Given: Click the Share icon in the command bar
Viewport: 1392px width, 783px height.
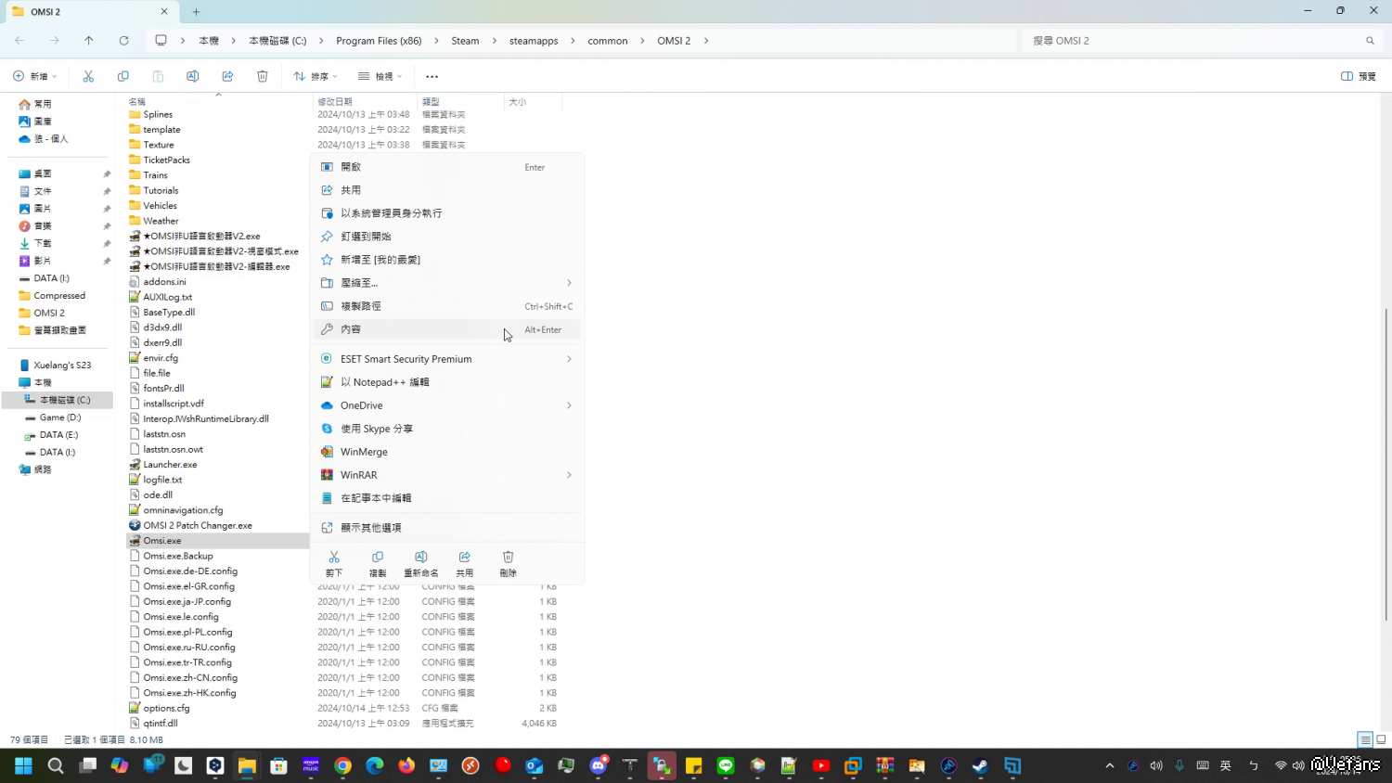Looking at the screenshot, I should 227,76.
